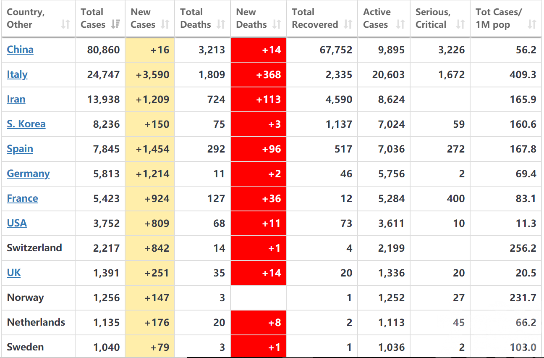
Task: Click China's new deaths +14 cell
Action: 259,50
